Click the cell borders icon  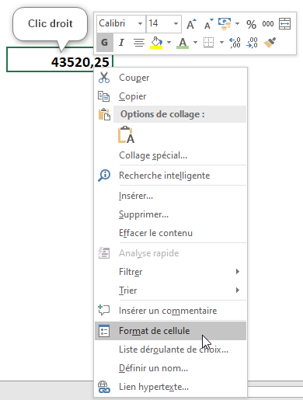[x=208, y=43]
